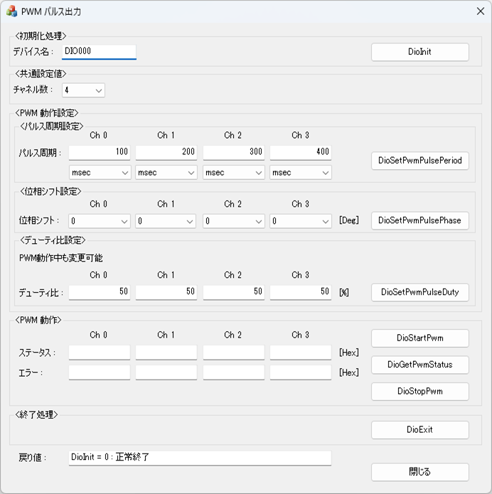This screenshot has height=494, width=492.
Task: Click the DioSetPwmPulsePhase button
Action: (419, 220)
